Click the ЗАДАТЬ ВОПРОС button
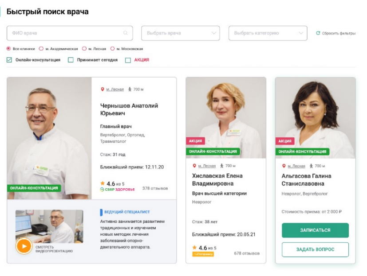The image size is (367, 276). [315, 249]
